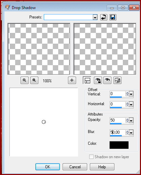Screen dimensions: 141x175
Task: Click in the Opacity value field
Action: coord(118,120)
